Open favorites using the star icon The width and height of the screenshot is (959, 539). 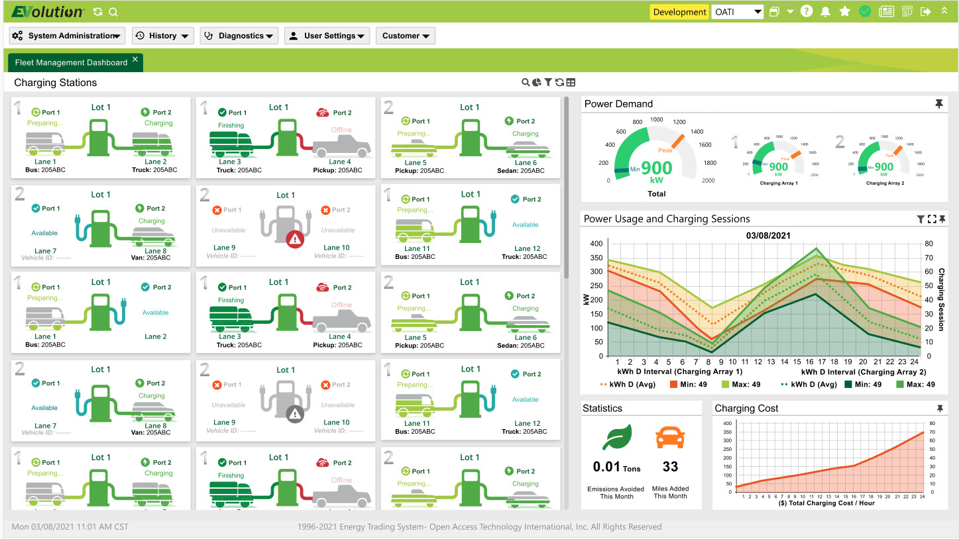pyautogui.click(x=845, y=11)
